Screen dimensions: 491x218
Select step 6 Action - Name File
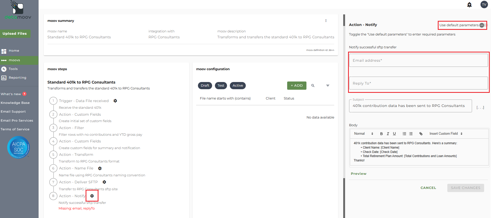(76, 168)
